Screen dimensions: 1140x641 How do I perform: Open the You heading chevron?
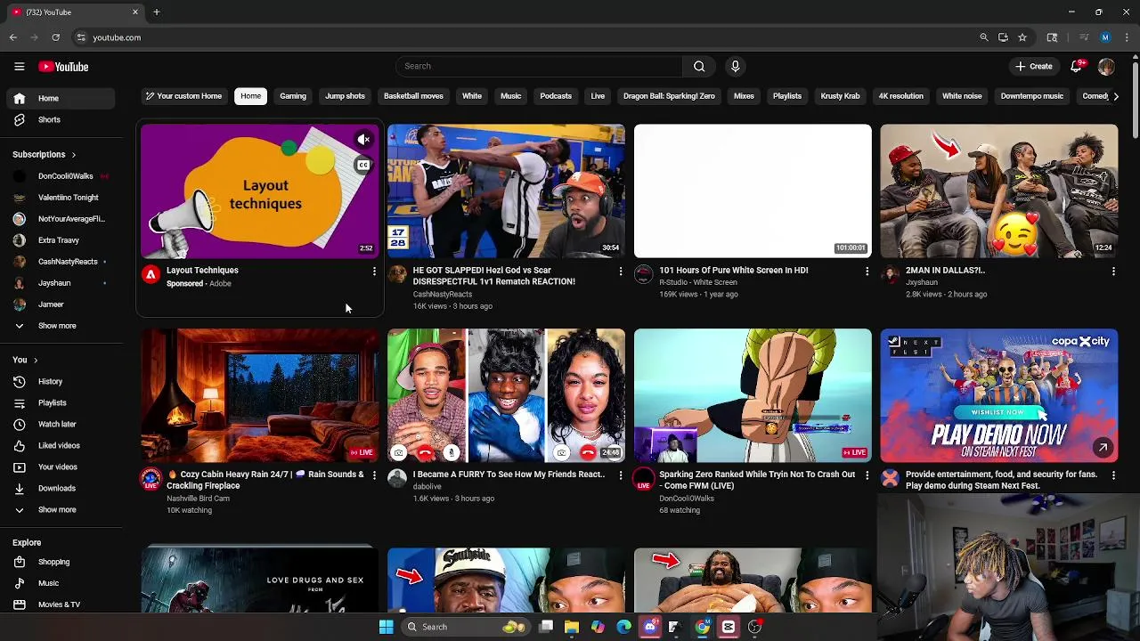click(36, 360)
